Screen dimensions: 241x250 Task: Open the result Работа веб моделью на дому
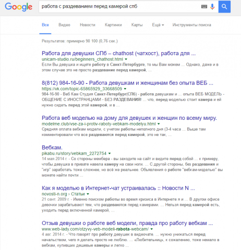pos(129,118)
